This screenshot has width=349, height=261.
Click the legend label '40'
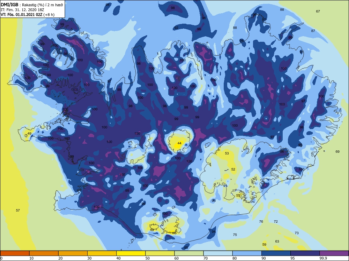(x=118, y=258)
